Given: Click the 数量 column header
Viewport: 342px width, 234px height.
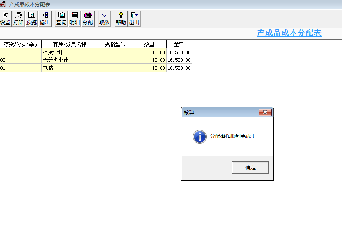Looking at the screenshot, I should pos(149,44).
